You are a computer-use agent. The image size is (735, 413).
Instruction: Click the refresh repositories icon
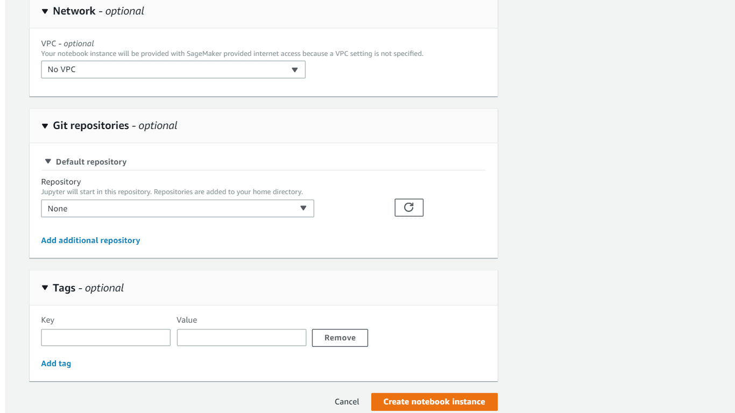point(408,207)
